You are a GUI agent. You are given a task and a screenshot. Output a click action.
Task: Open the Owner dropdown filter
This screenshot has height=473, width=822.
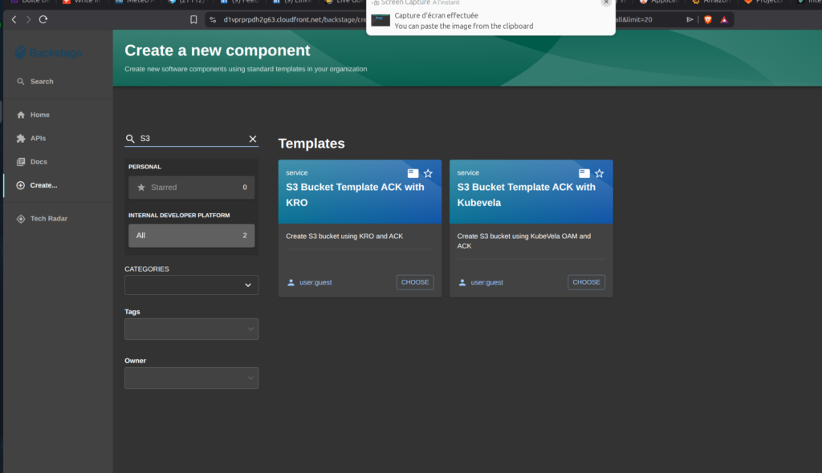tap(191, 378)
